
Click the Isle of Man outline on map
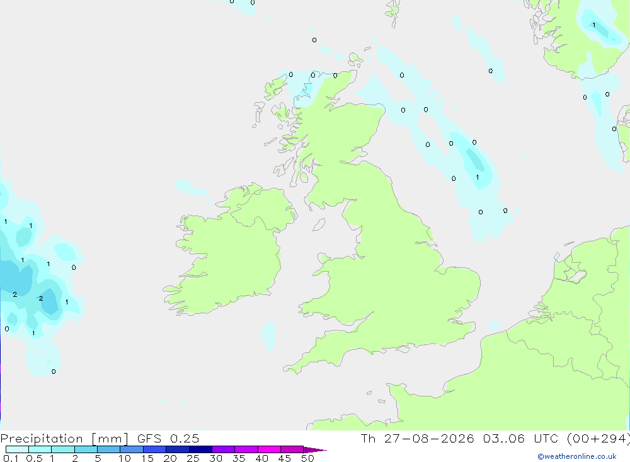pos(319,224)
